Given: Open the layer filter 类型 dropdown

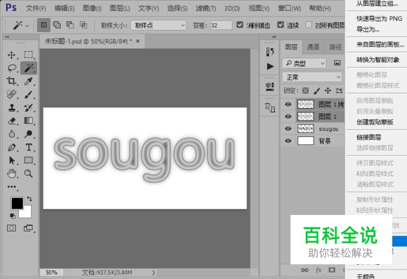Looking at the screenshot, I should click(304, 63).
